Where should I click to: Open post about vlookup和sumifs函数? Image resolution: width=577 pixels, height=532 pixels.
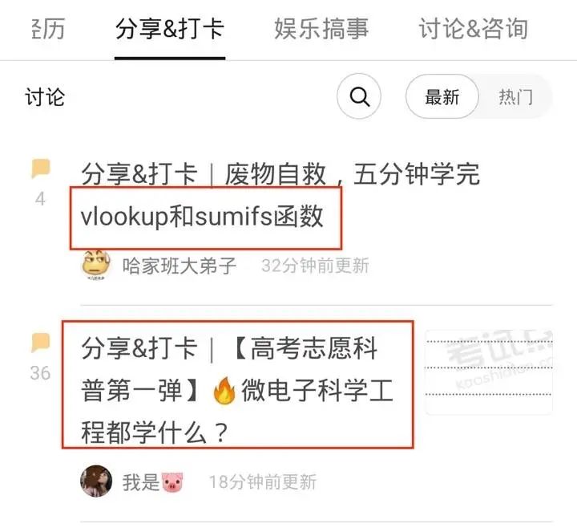(x=280, y=194)
